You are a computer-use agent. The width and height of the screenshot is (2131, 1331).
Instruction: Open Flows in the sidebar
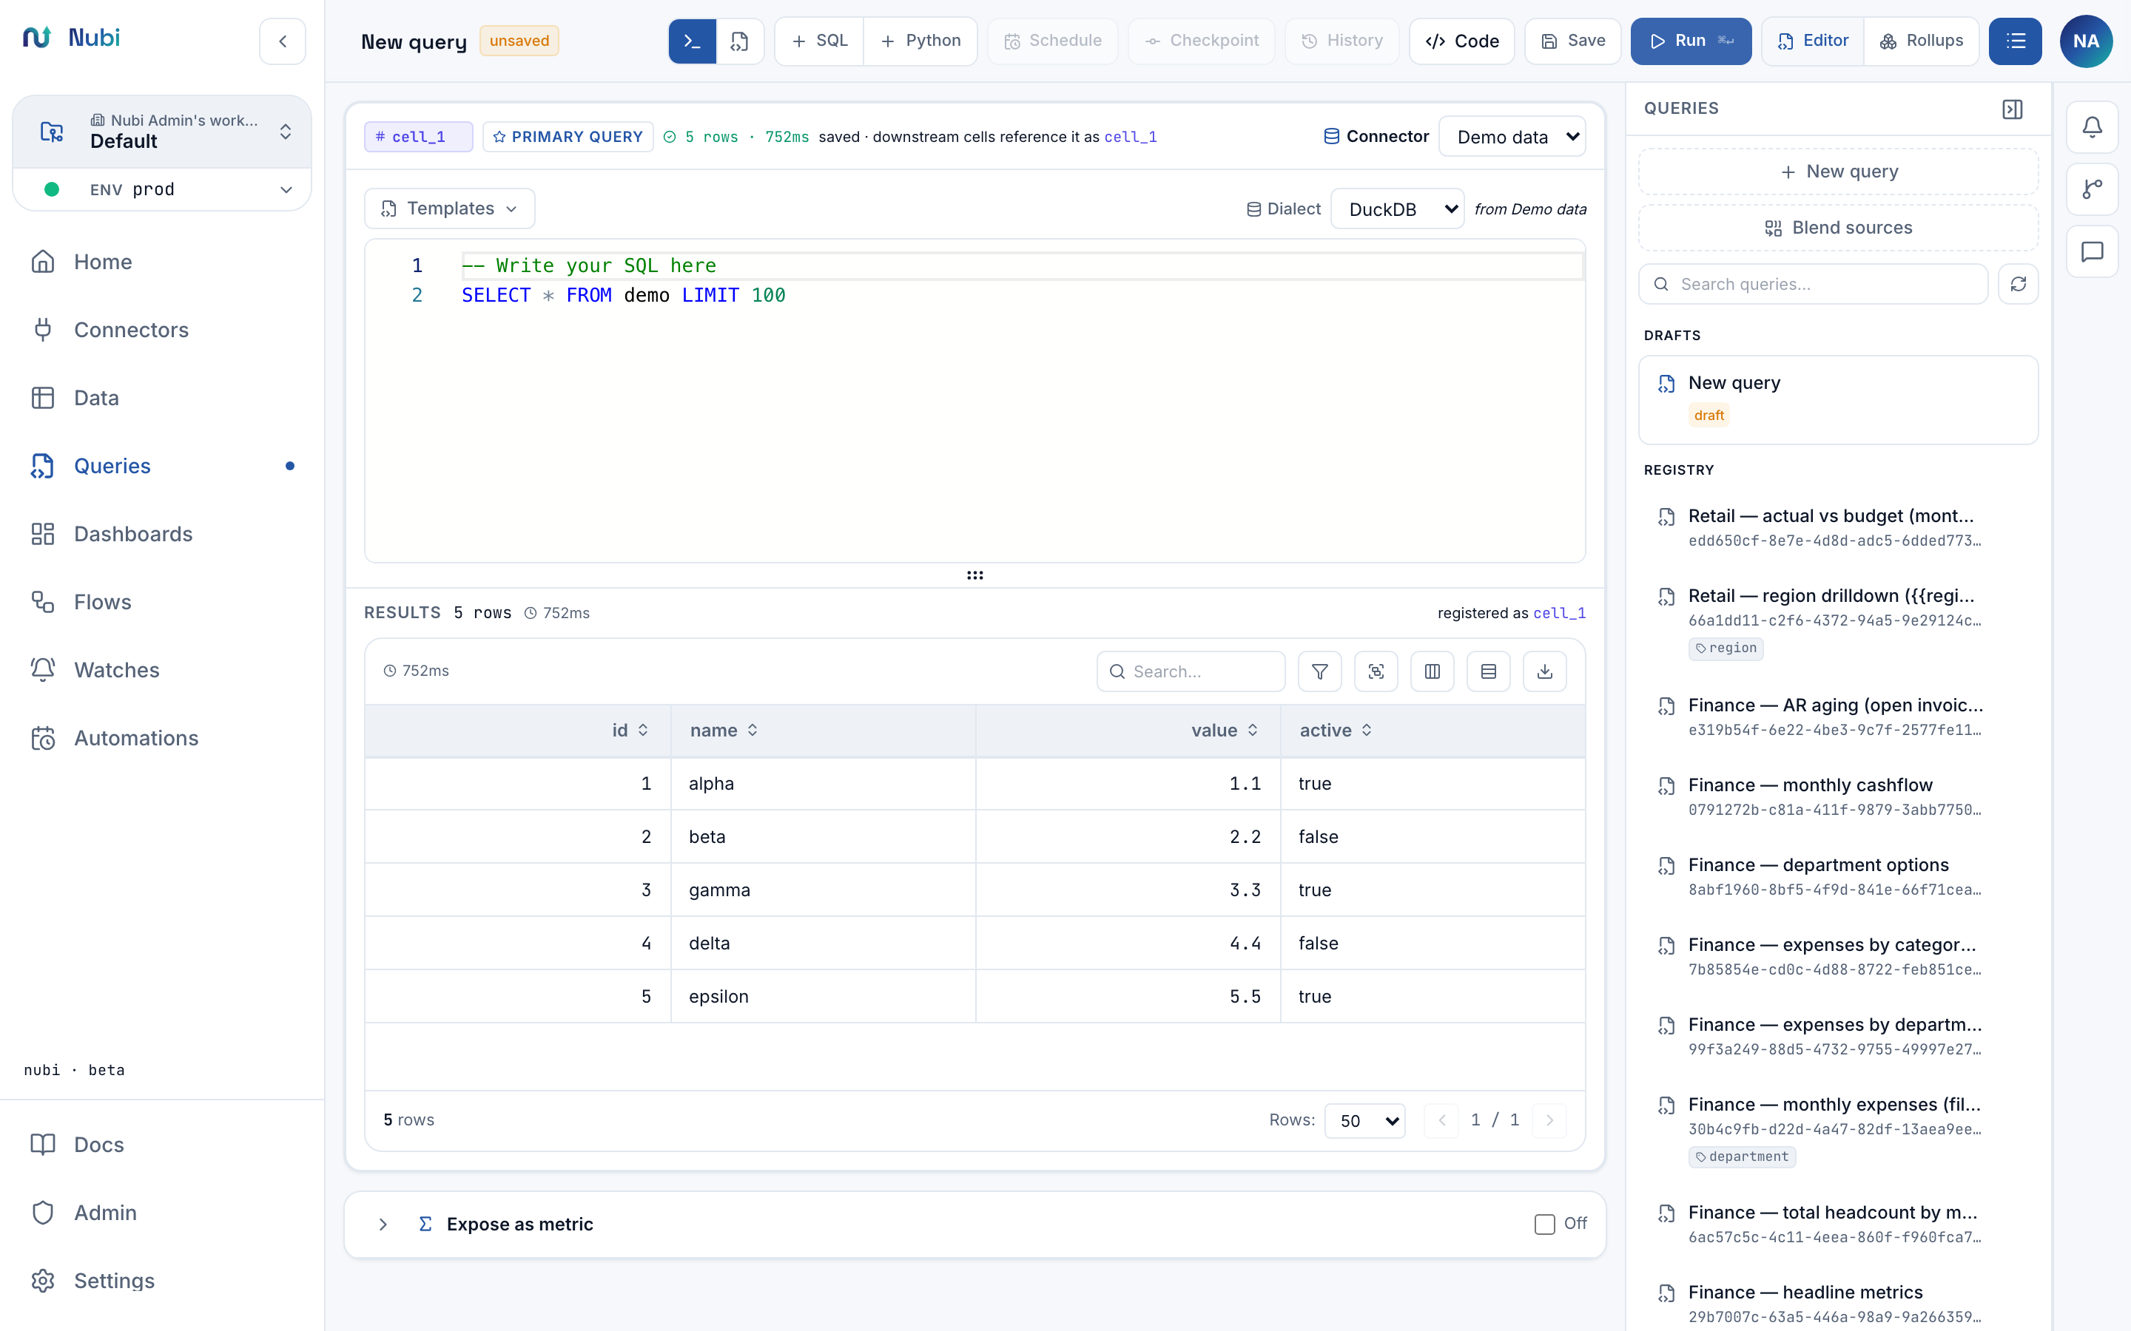162,602
